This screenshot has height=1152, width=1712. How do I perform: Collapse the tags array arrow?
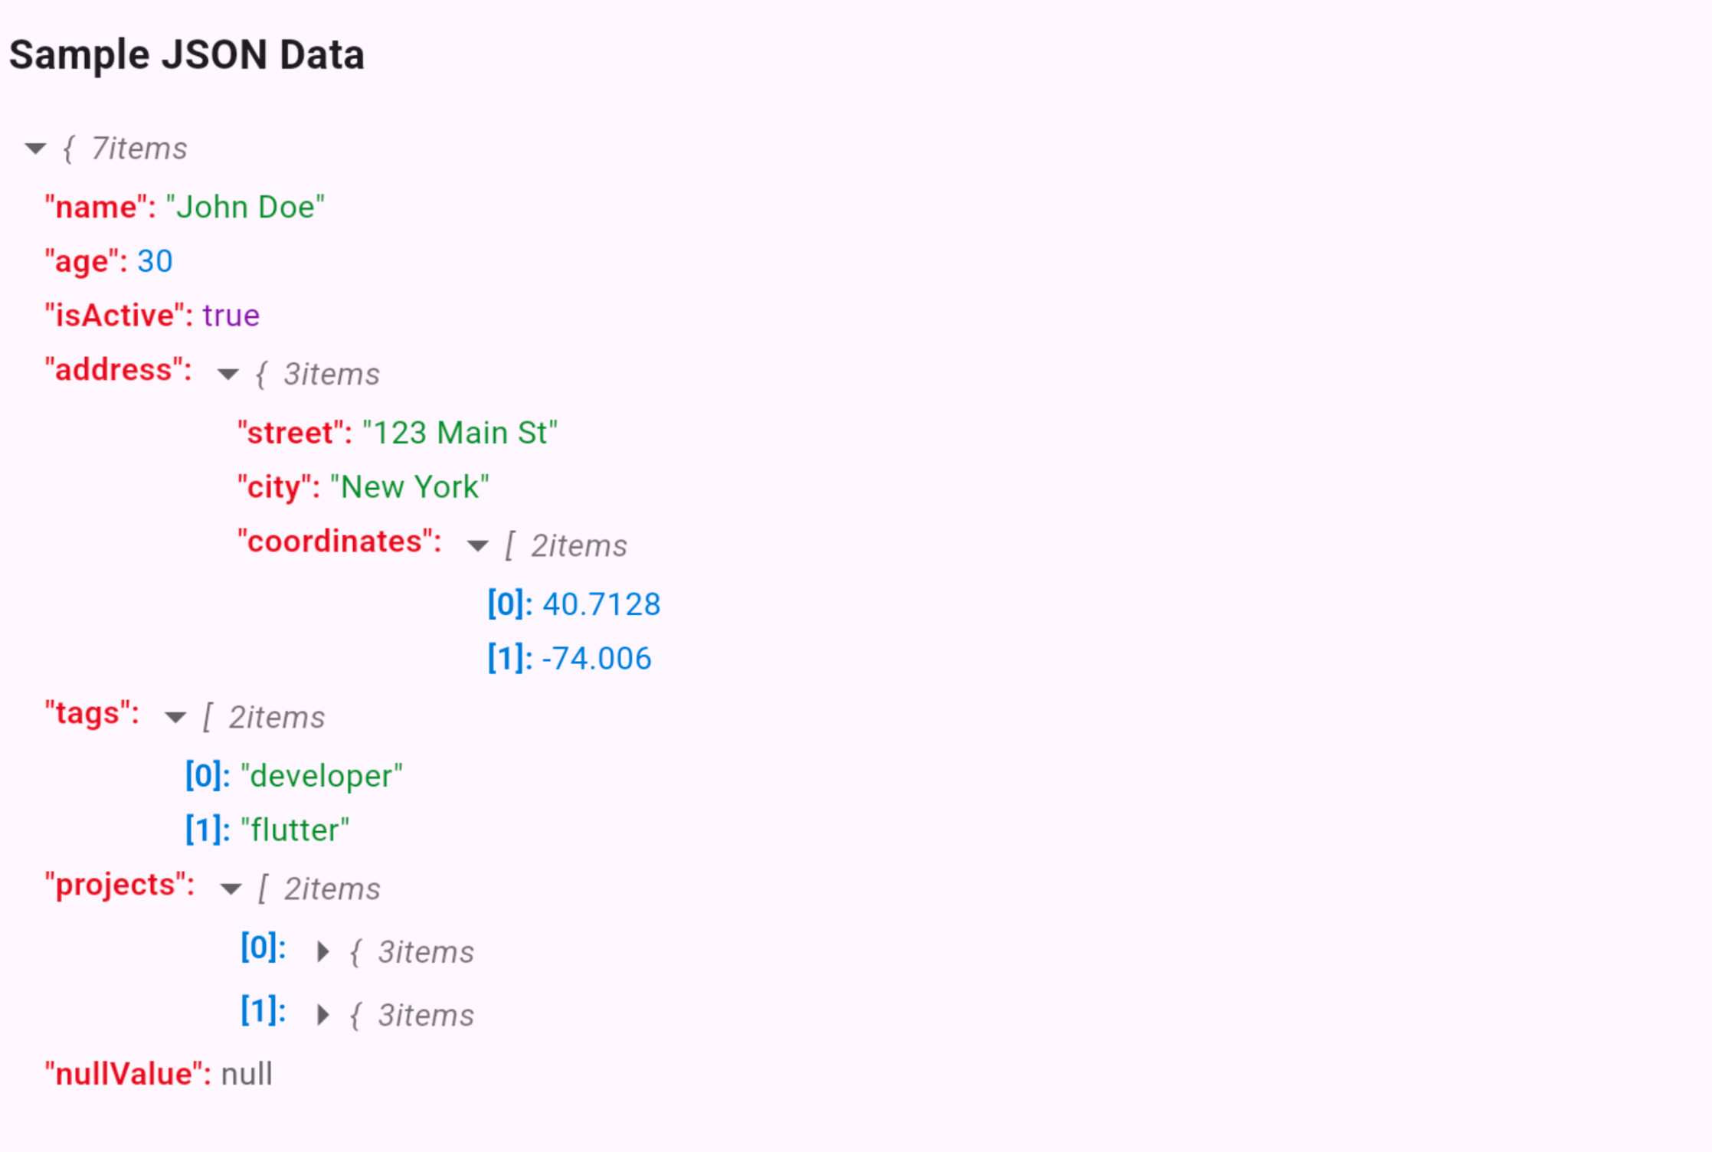pyautogui.click(x=175, y=717)
